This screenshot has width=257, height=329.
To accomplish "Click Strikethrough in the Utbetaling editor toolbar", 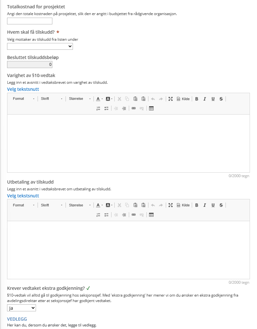I will (x=221, y=205).
